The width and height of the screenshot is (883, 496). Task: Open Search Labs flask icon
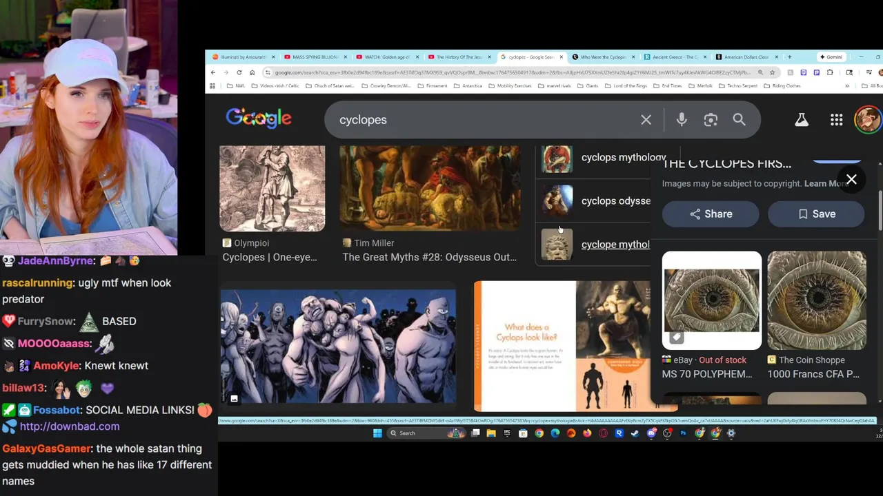(x=802, y=120)
